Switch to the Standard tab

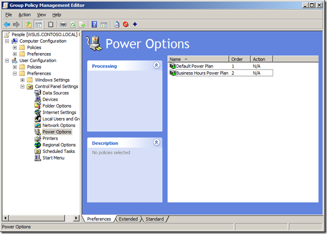pyautogui.click(x=154, y=219)
